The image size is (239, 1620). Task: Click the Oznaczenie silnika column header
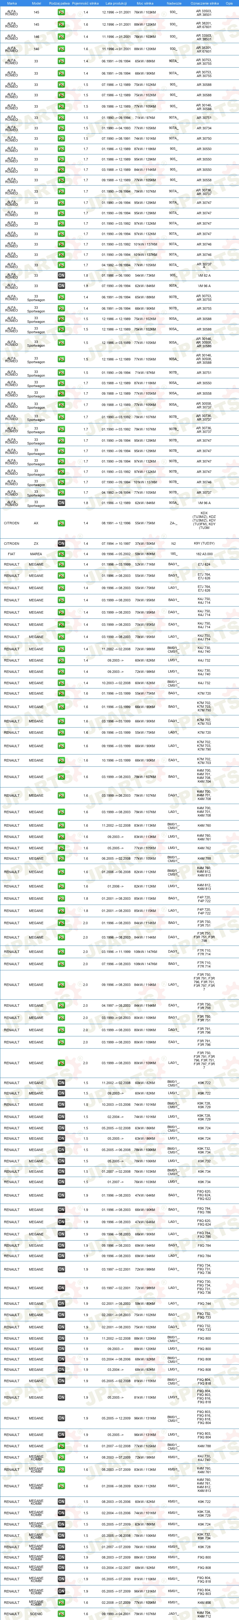click(x=204, y=3)
